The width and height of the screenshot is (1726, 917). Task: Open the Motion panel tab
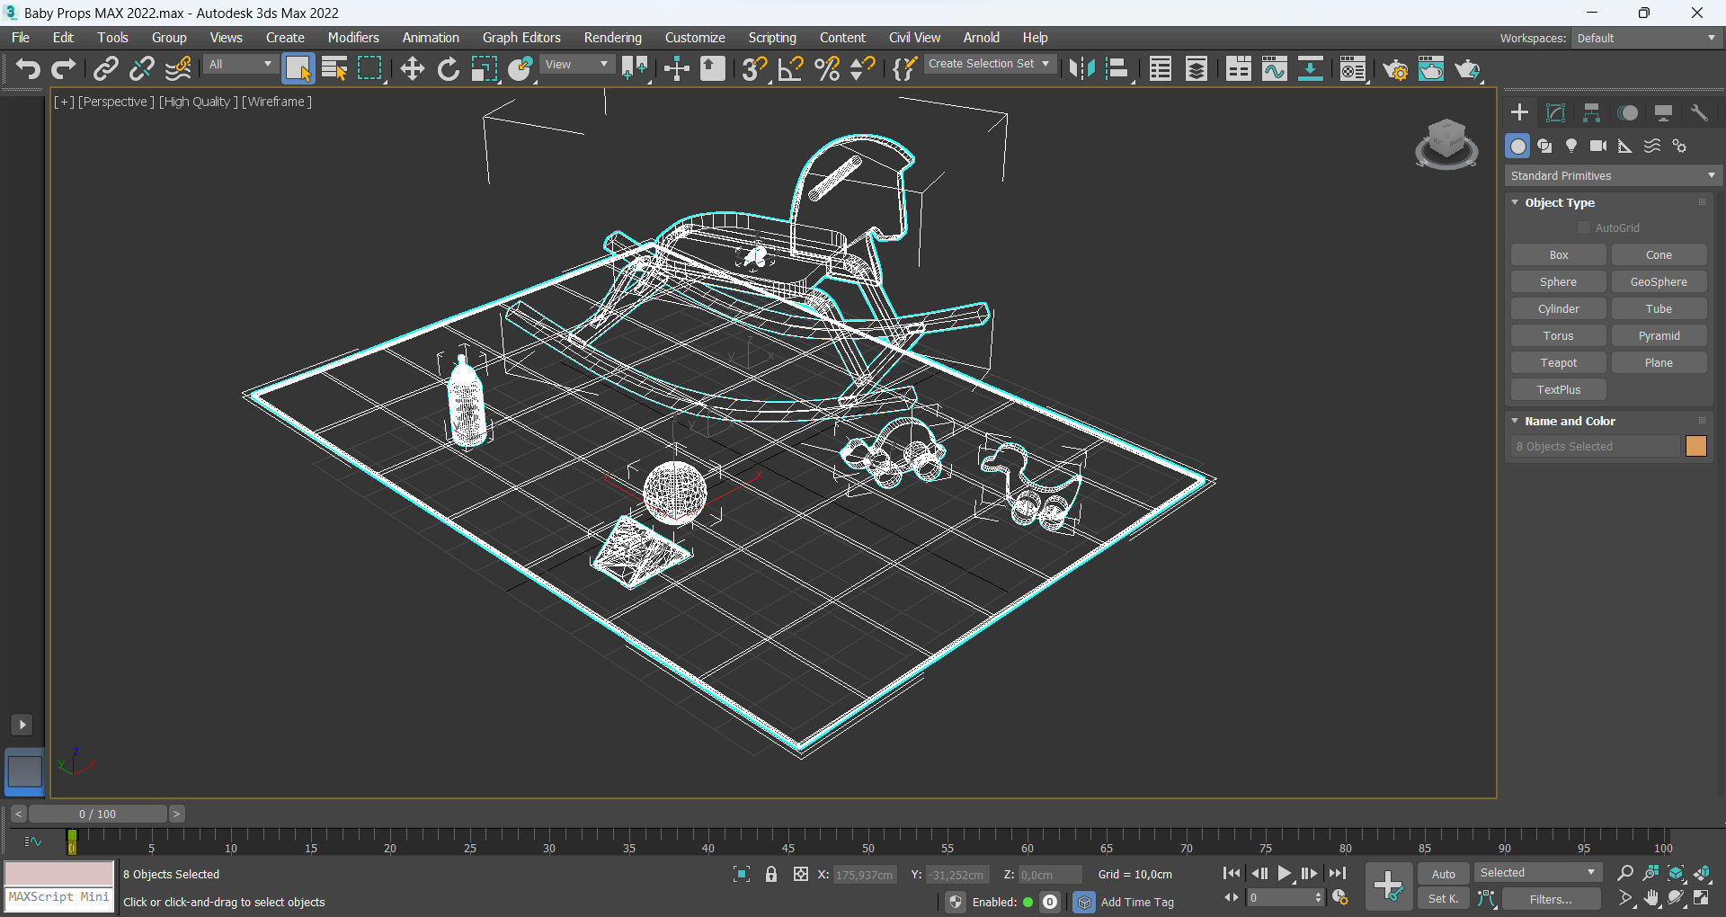pos(1627,112)
